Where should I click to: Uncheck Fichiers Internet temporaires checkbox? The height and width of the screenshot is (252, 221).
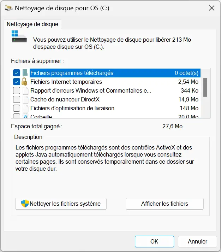pos(17,82)
